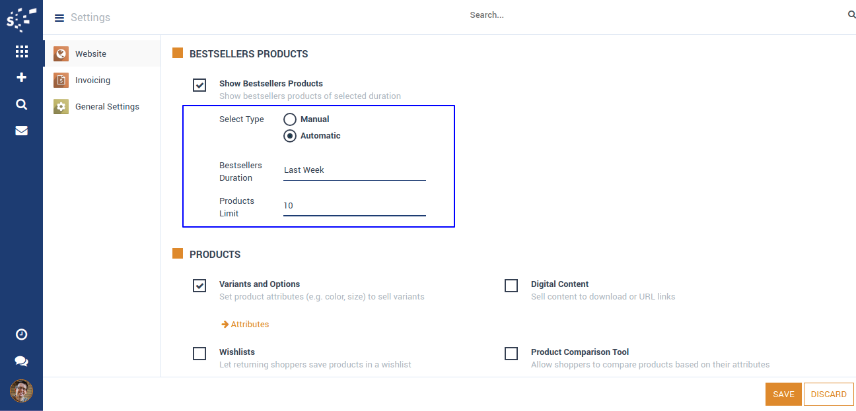
Task: Click the Save button
Action: [783, 395]
